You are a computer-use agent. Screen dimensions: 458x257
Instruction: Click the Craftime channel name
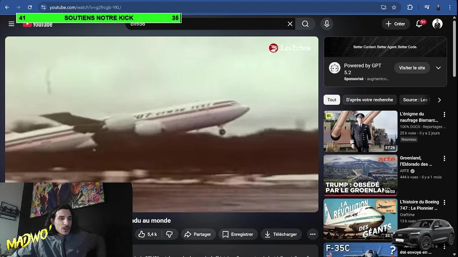(x=407, y=215)
